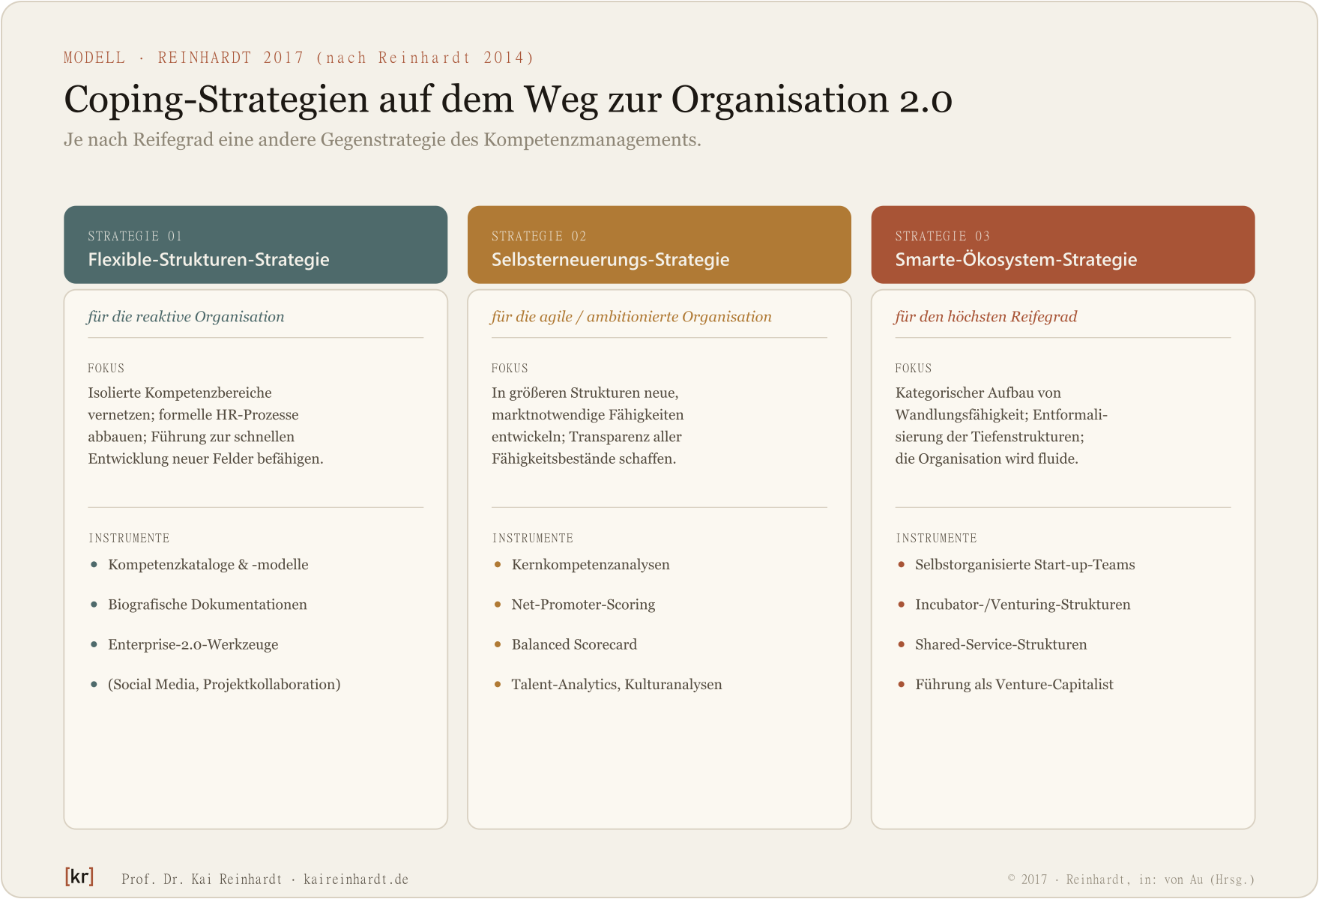Click the focus paragraph 'In größeren Strukturen neue'
This screenshot has width=1319, height=899.
[588, 426]
